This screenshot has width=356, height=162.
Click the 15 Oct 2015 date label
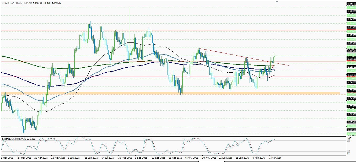[176, 158]
